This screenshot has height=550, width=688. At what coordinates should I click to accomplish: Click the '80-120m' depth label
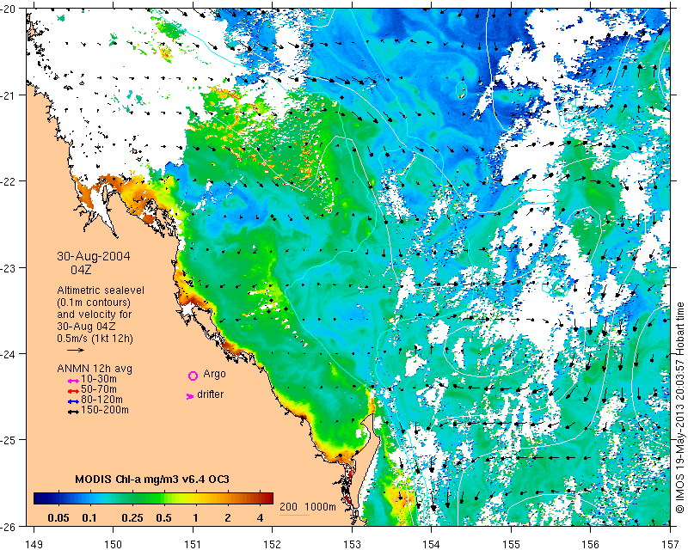pos(101,400)
